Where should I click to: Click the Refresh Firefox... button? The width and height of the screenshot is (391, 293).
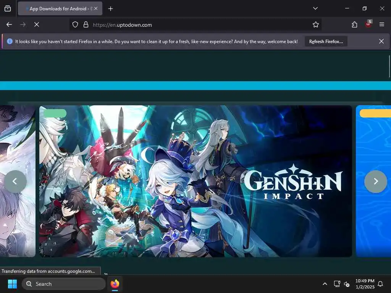coord(326,42)
